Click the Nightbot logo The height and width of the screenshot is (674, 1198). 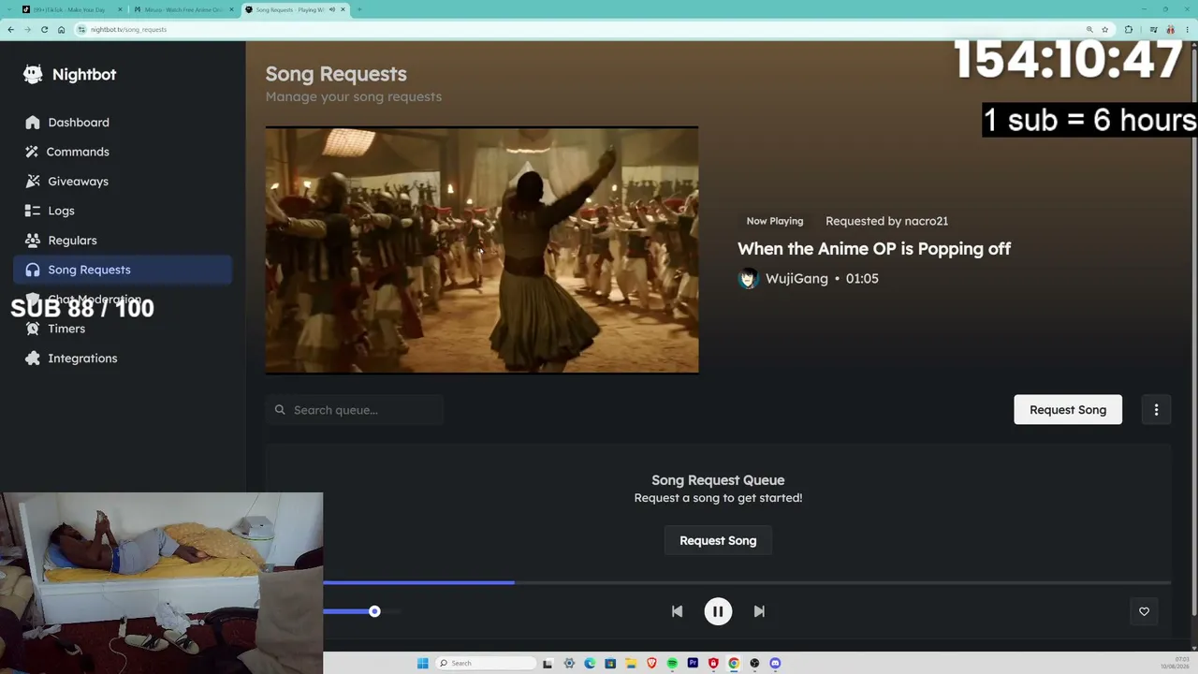point(70,75)
